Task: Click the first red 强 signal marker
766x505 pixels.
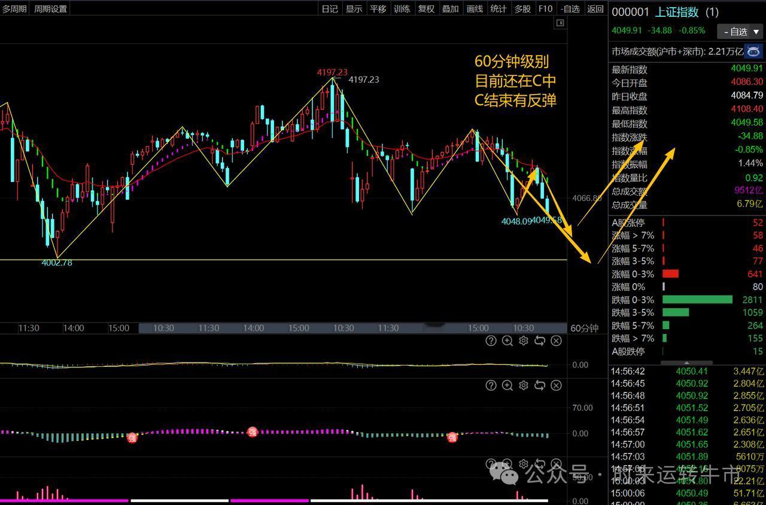Action: pos(132,437)
